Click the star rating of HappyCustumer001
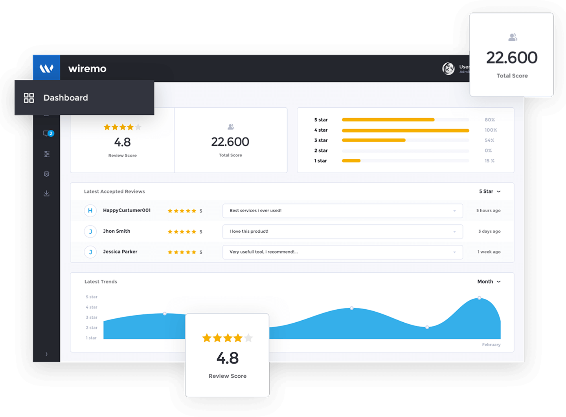 click(182, 211)
